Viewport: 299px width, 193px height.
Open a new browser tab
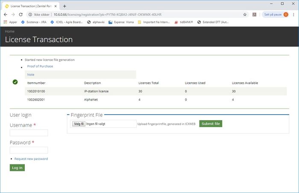[64, 6]
